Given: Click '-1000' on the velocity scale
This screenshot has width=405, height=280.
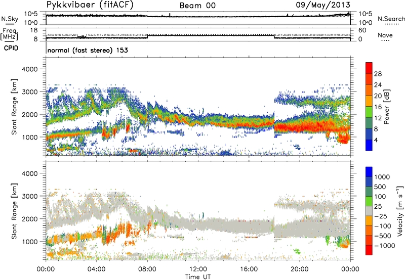Looking at the screenshot, I should pos(384,246).
